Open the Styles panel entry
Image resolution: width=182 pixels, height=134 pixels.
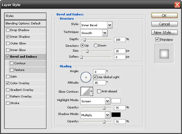[x=25, y=16]
